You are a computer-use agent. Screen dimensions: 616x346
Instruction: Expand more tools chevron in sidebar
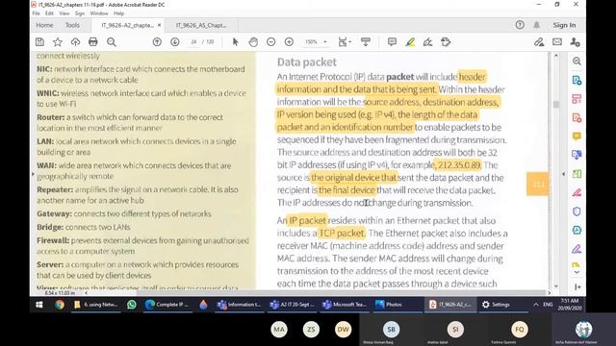(577, 272)
